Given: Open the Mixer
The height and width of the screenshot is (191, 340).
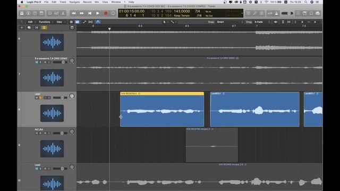Looking at the screenshot, I should pyautogui.click(x=56, y=13).
